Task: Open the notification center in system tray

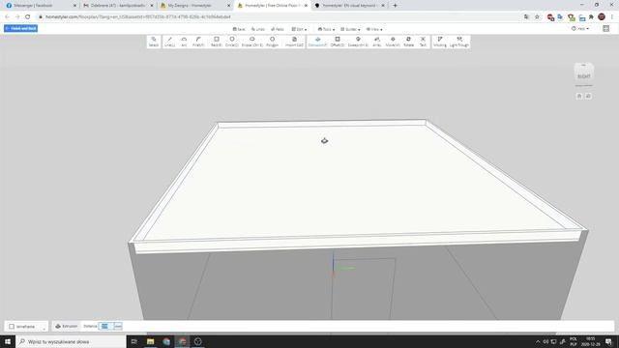Action: tap(608, 341)
